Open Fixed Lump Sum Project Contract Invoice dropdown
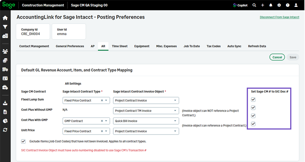This screenshot has width=305, height=162. coord(146,101)
